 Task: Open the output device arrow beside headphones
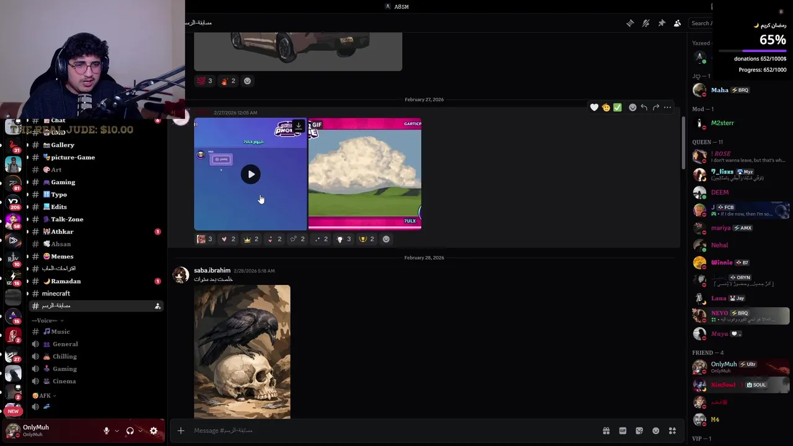(x=141, y=431)
